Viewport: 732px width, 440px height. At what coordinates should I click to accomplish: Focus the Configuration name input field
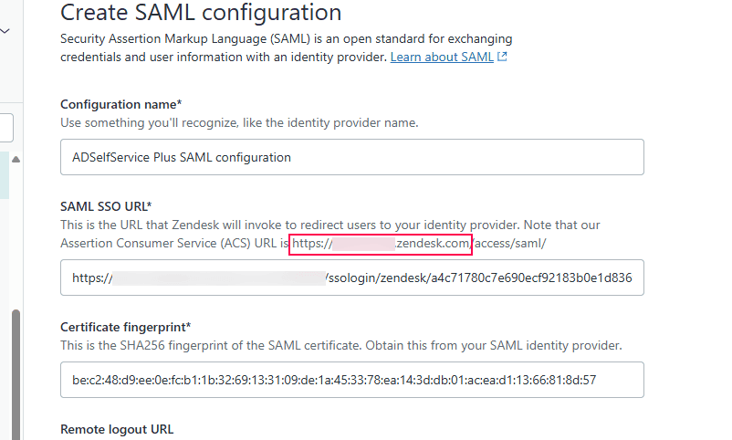pyautogui.click(x=351, y=157)
